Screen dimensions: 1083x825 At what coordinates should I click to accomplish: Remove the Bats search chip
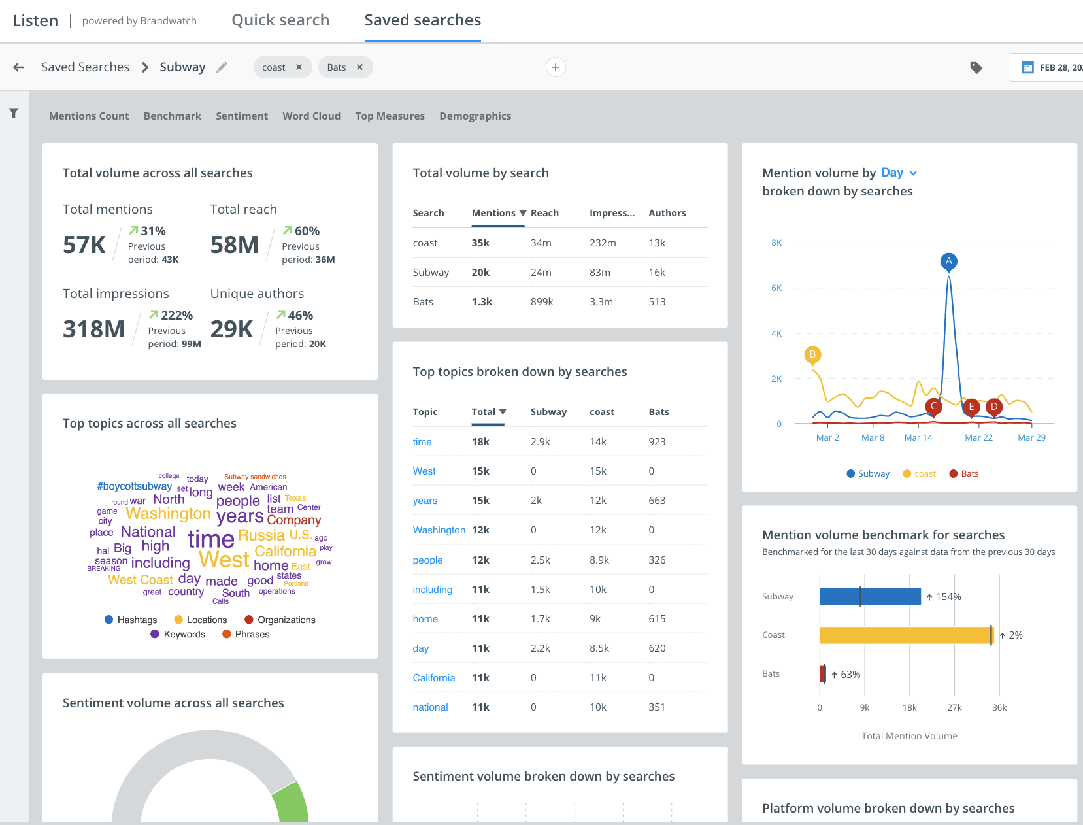pos(359,67)
